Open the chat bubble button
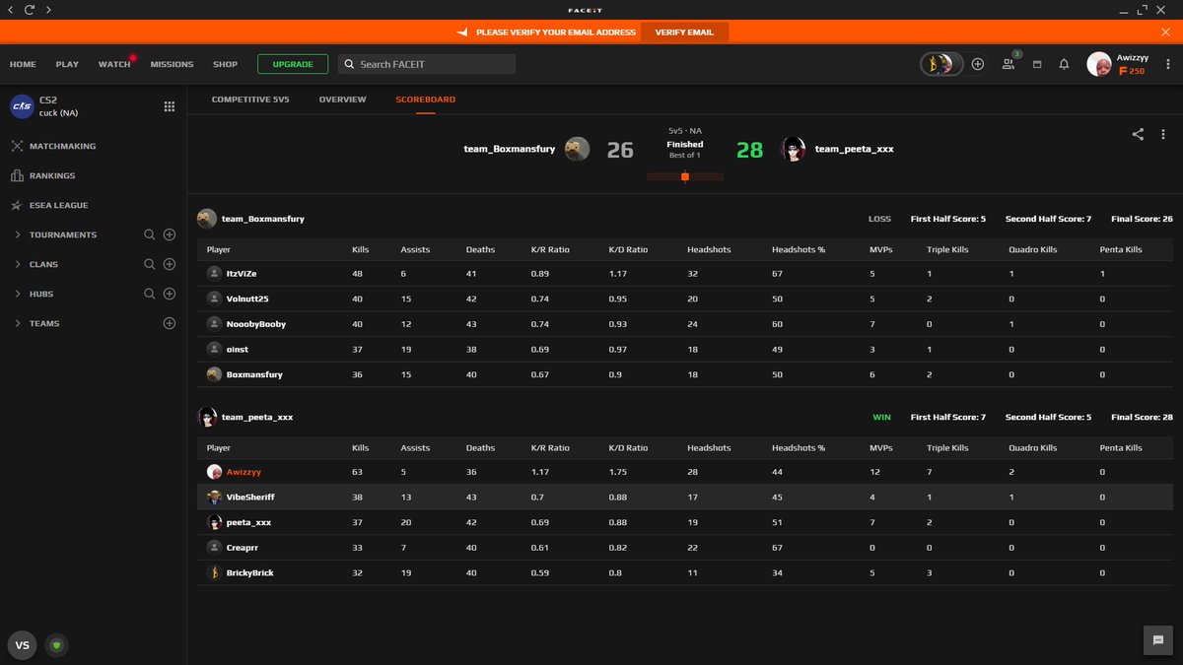Image resolution: width=1183 pixels, height=665 pixels. click(1157, 639)
